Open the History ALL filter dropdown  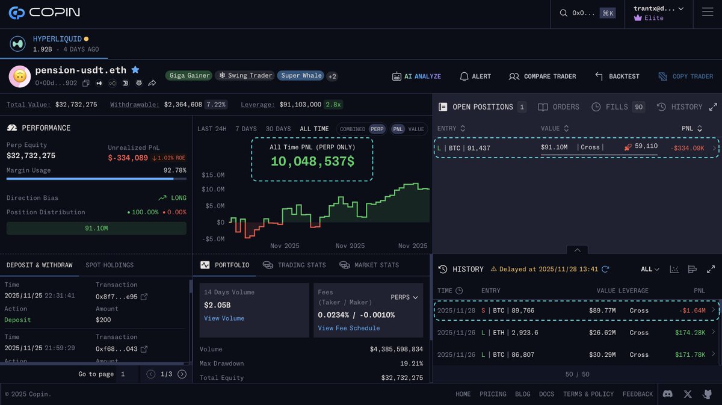tap(650, 269)
